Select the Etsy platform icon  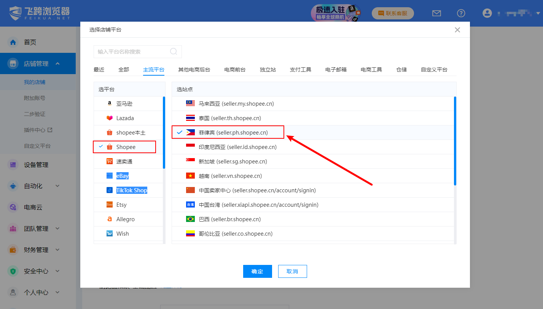coord(110,204)
